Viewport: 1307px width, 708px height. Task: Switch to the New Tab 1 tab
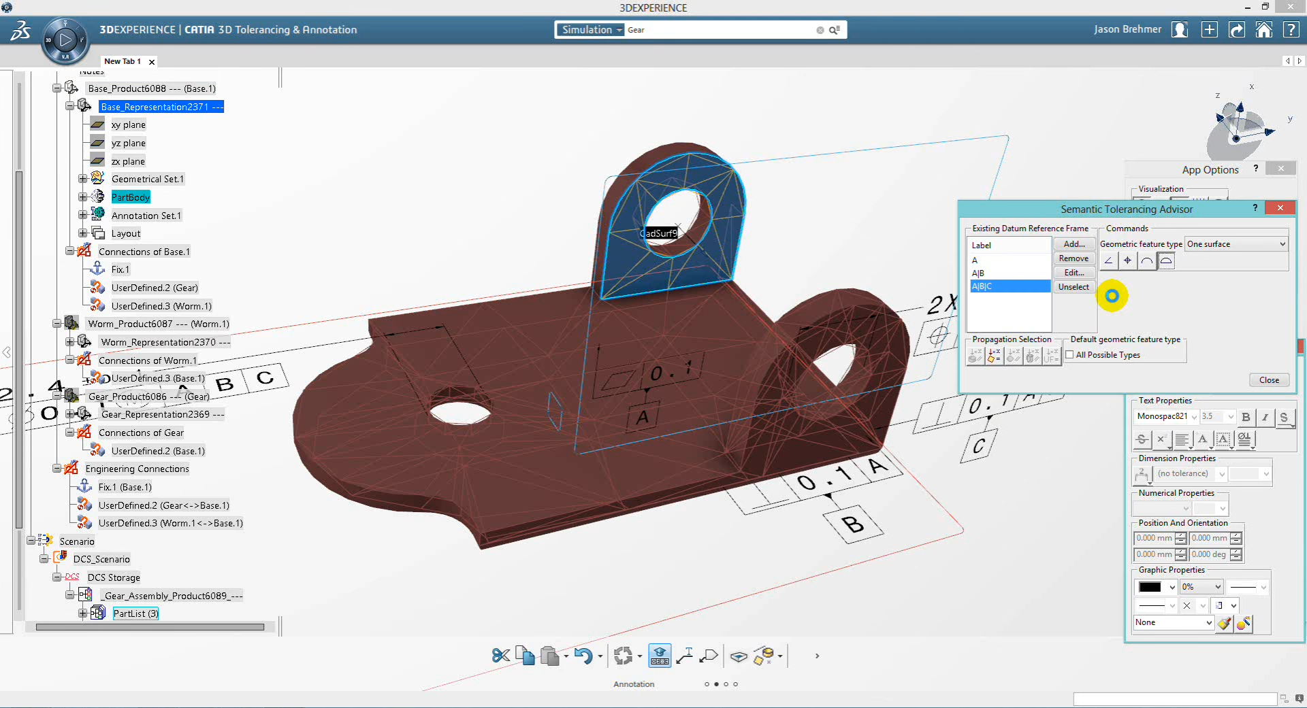(123, 61)
